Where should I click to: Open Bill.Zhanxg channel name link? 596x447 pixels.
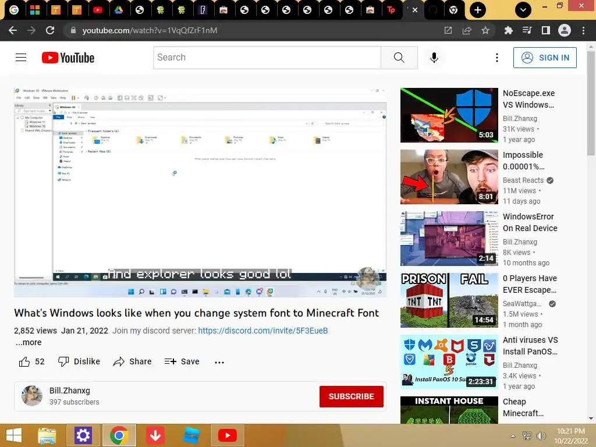pyautogui.click(x=70, y=391)
